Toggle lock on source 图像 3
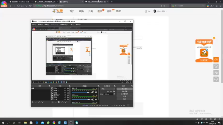The height and width of the screenshot is (125, 223). point(68,91)
